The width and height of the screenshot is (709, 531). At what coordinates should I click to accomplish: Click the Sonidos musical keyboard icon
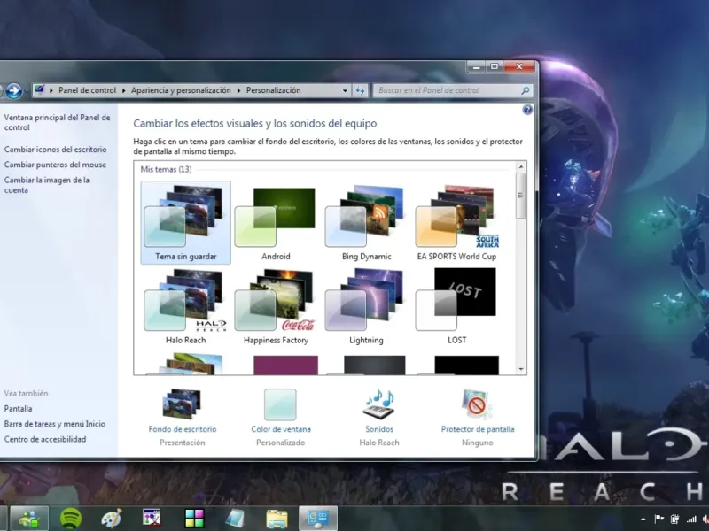378,404
